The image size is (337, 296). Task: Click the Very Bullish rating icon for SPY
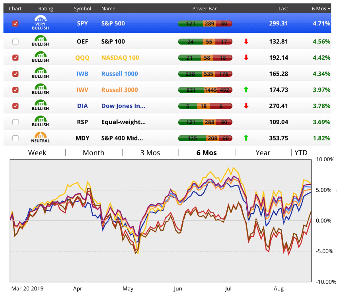click(41, 23)
